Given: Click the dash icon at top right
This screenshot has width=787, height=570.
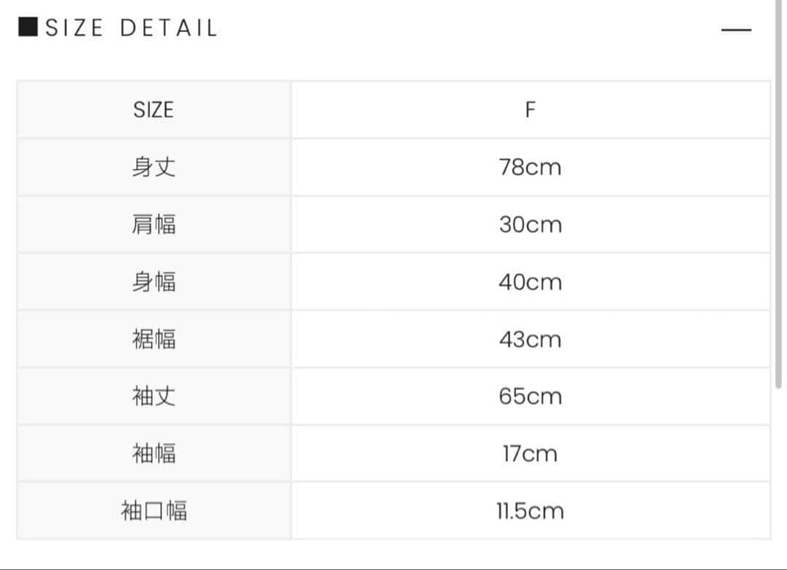Looking at the screenshot, I should pyautogui.click(x=736, y=29).
